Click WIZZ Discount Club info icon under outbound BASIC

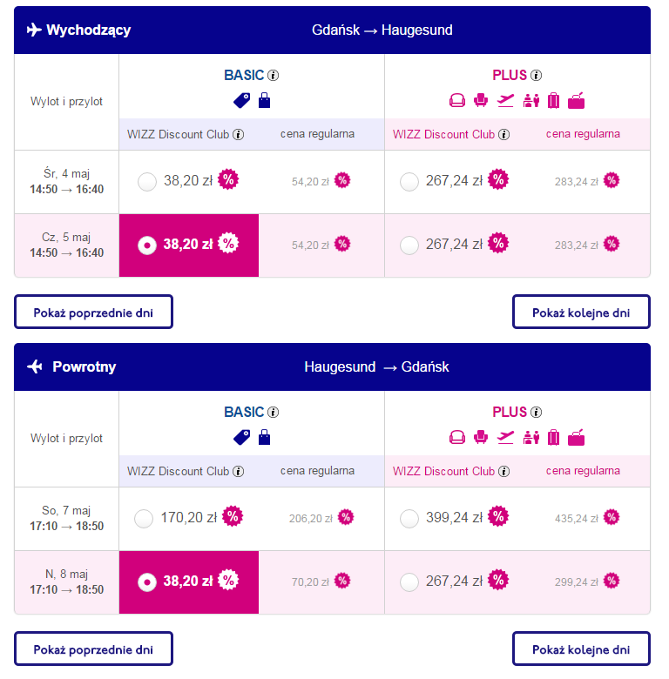(x=239, y=135)
